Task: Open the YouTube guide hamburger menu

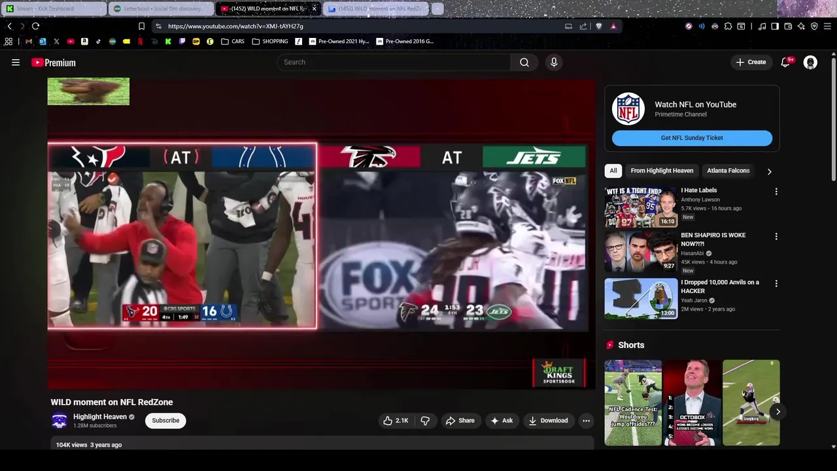Action: pos(16,62)
